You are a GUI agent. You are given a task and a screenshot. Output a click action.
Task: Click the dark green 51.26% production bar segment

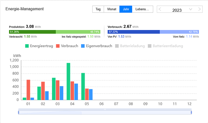(32, 32)
